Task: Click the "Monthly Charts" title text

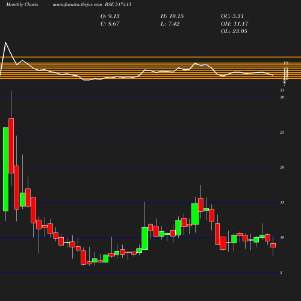Action: (22, 4)
